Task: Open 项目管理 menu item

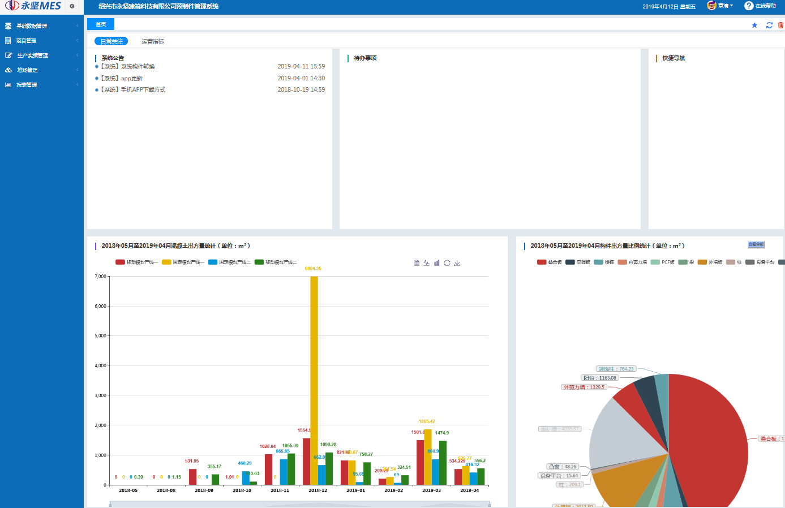Action: pos(42,41)
